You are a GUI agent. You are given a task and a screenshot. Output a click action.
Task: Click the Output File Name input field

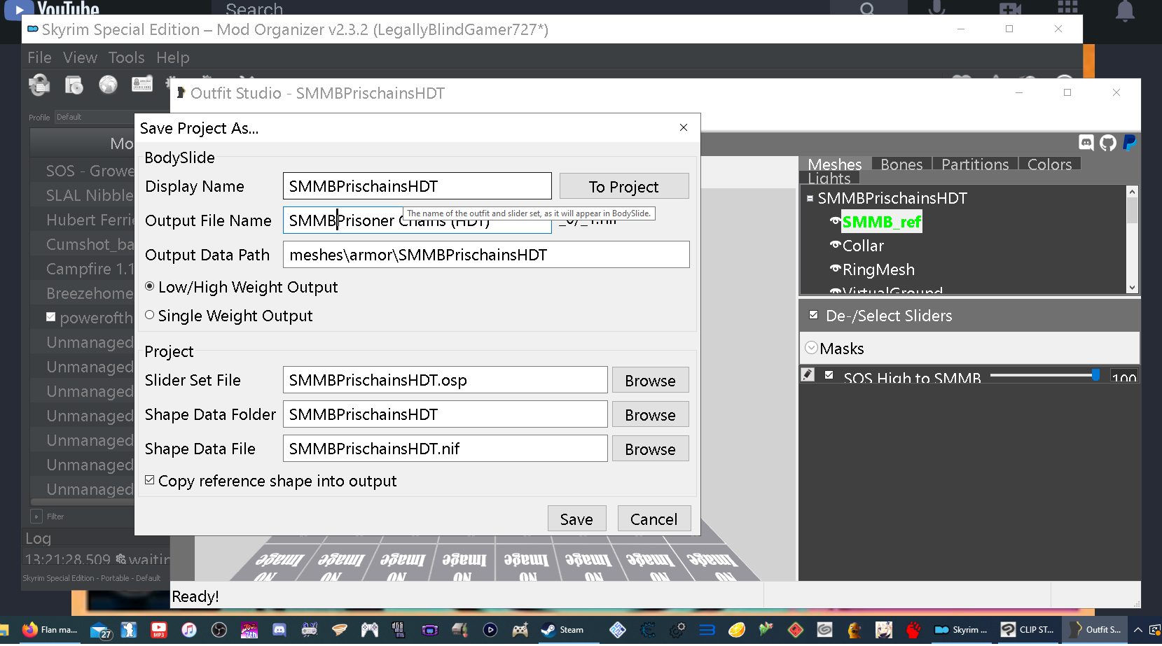point(417,220)
